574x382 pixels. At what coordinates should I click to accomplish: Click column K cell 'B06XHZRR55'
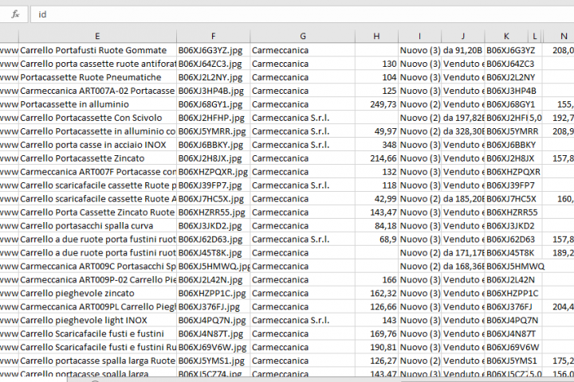pyautogui.click(x=507, y=212)
